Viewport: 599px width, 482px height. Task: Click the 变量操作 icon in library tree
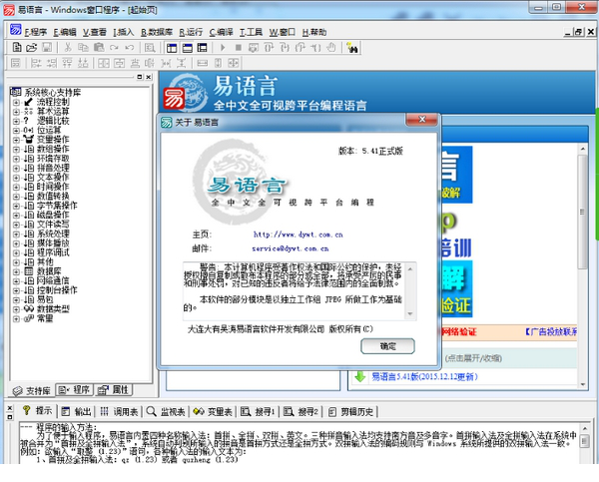click(29, 140)
